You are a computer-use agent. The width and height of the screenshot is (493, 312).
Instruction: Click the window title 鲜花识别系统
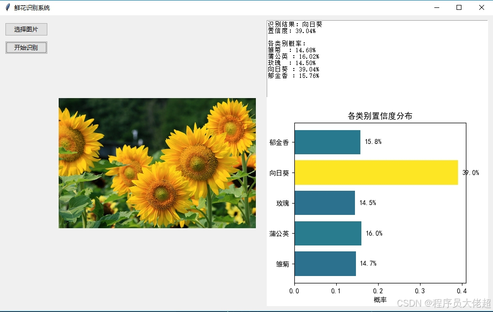tap(32, 7)
